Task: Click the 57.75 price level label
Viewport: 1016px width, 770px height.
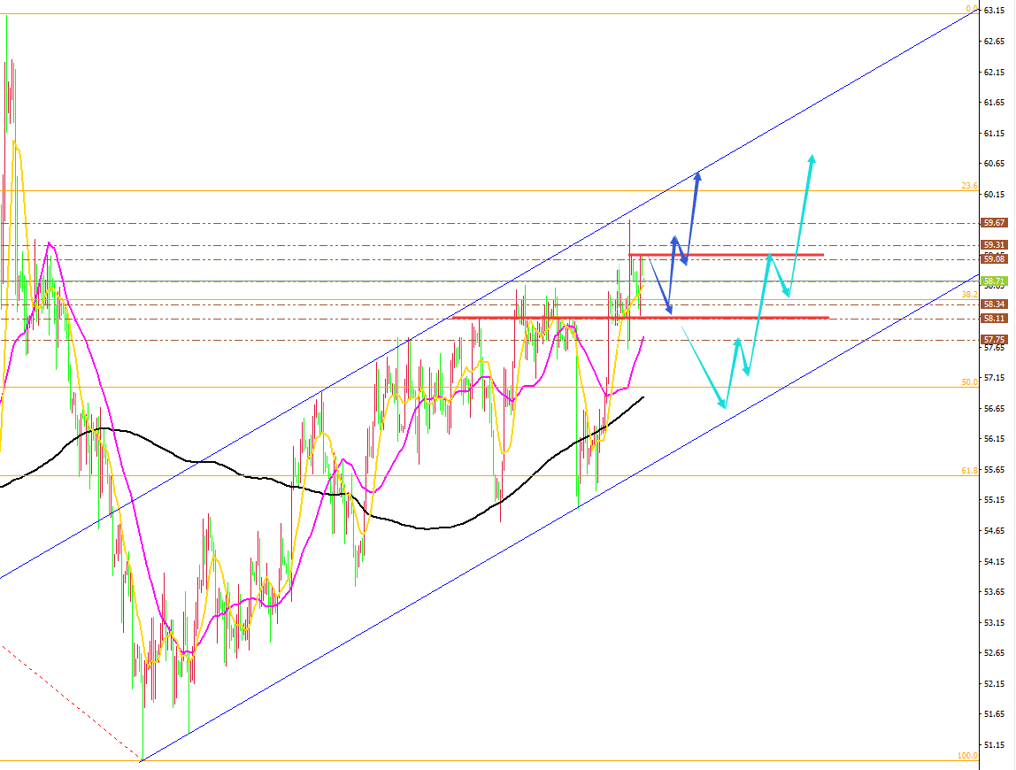Action: [994, 340]
